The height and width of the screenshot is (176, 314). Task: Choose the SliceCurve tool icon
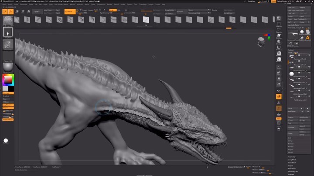click(279, 42)
